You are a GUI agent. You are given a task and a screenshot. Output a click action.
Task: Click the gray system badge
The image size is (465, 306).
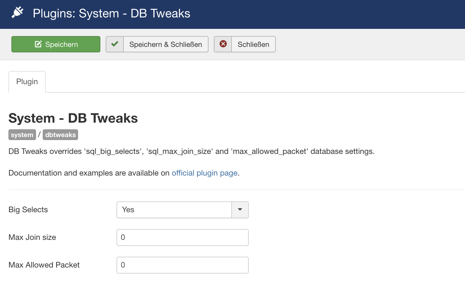(x=22, y=135)
